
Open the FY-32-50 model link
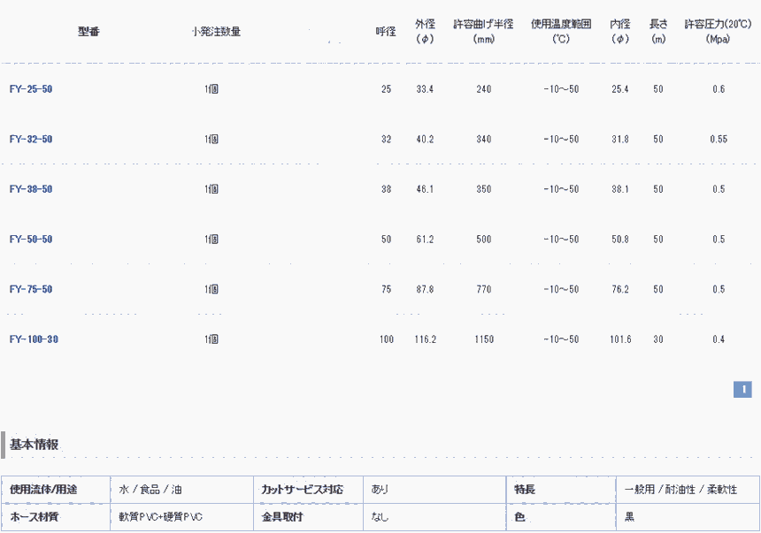[31, 140]
